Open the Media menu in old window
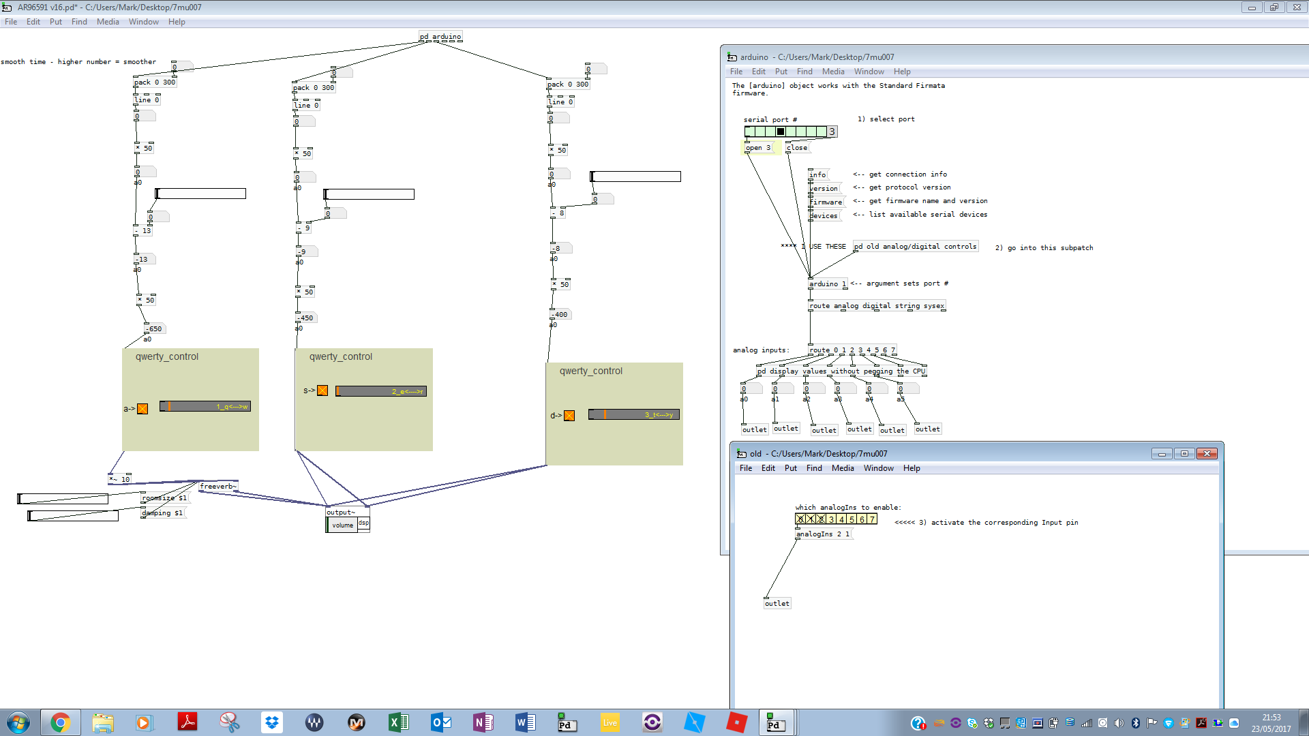This screenshot has width=1309, height=736. tap(842, 468)
